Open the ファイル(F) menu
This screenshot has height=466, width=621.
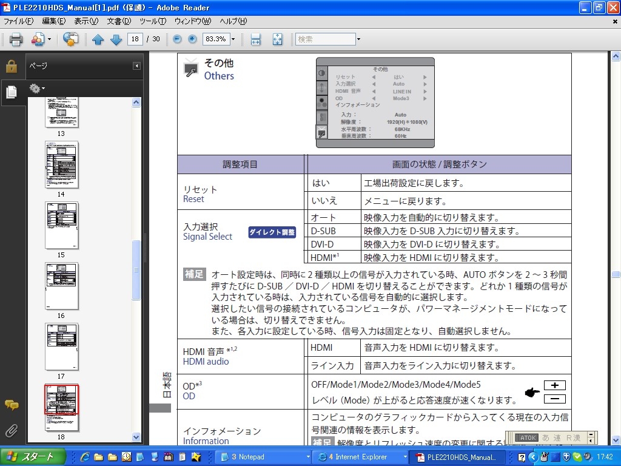click(18, 21)
